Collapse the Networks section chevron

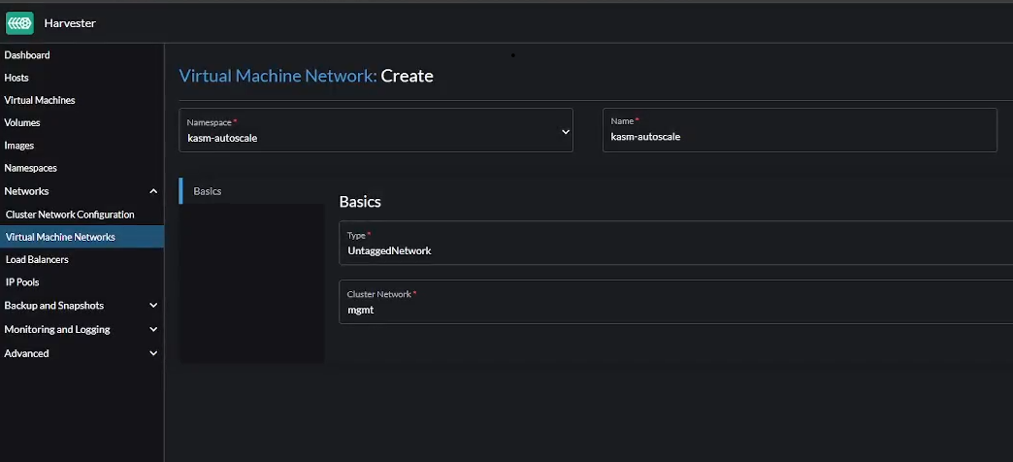(x=153, y=192)
